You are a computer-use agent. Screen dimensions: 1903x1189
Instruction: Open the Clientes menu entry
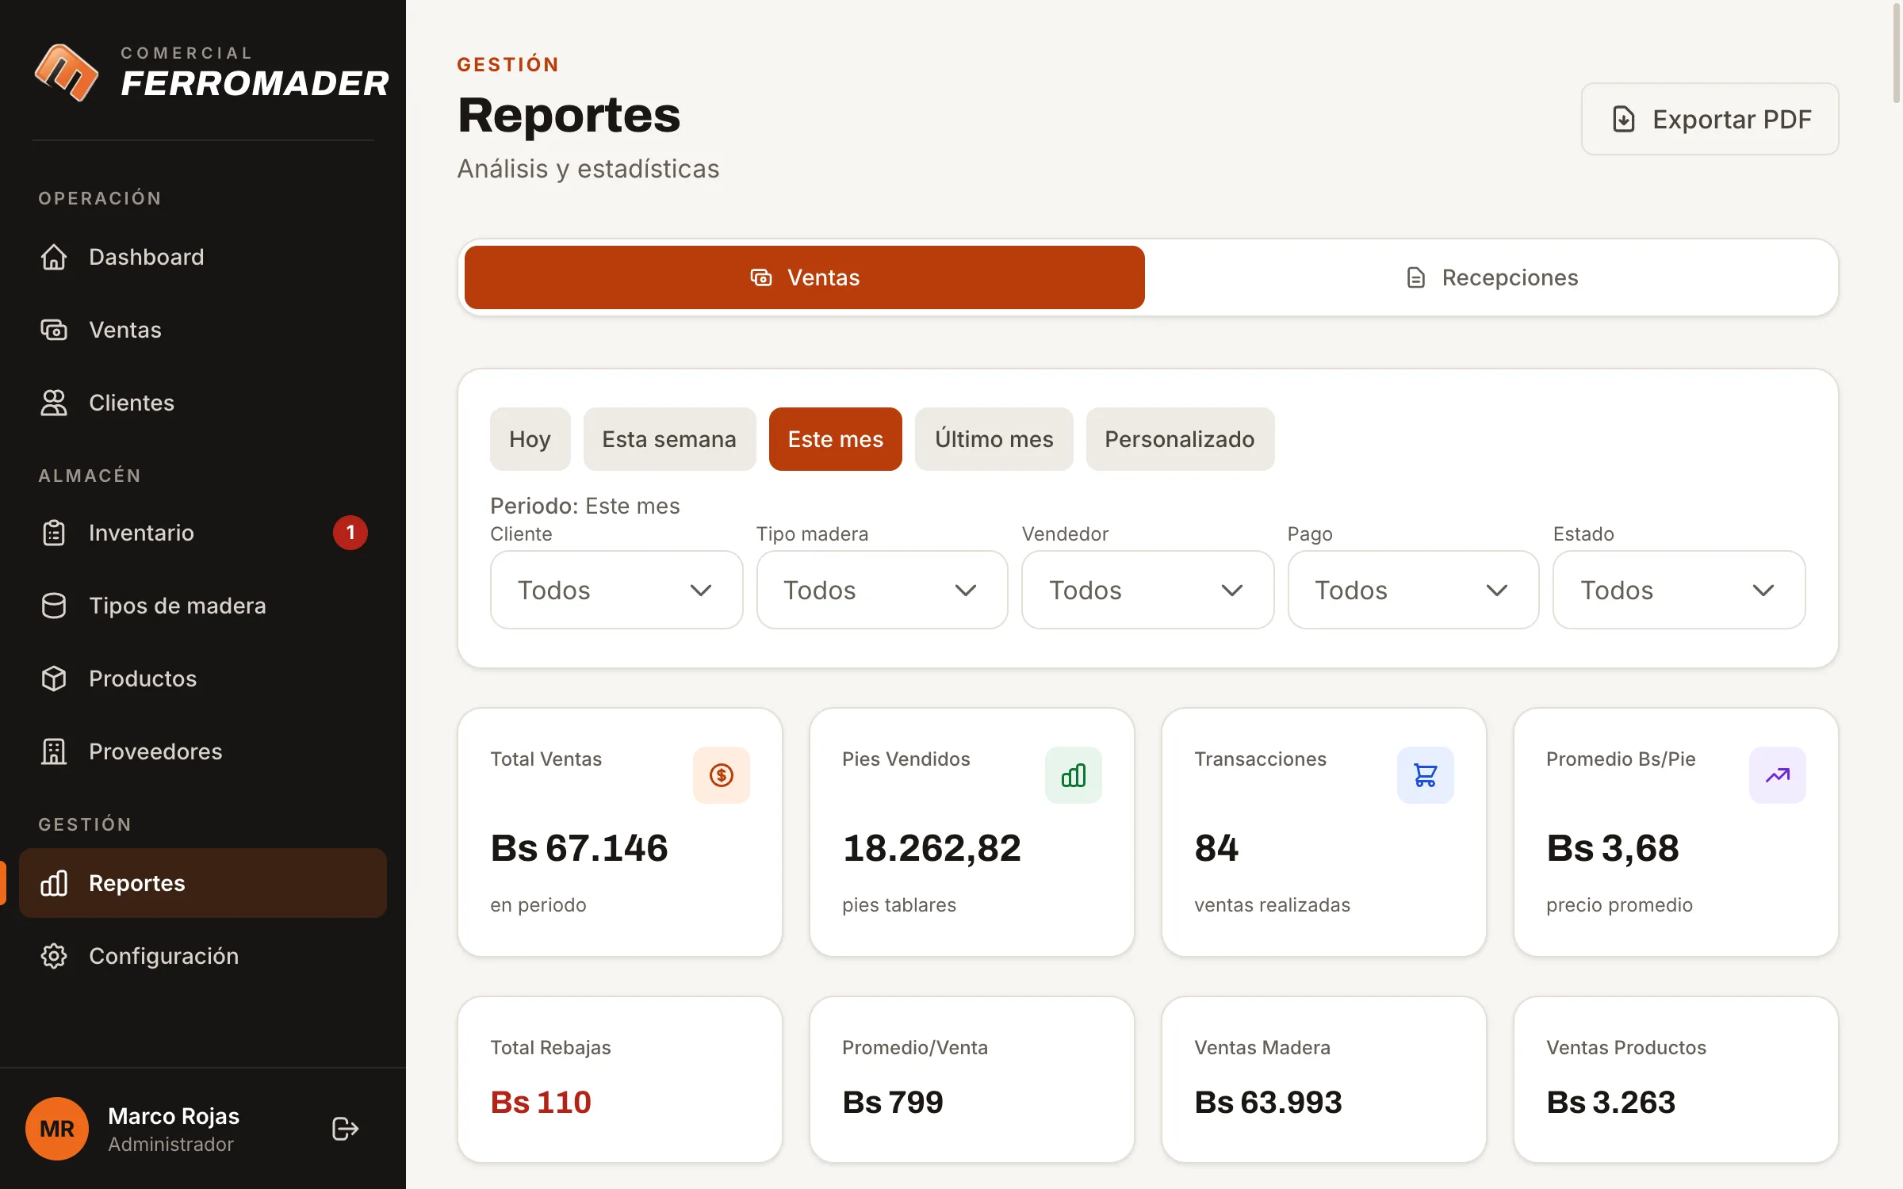[203, 403]
